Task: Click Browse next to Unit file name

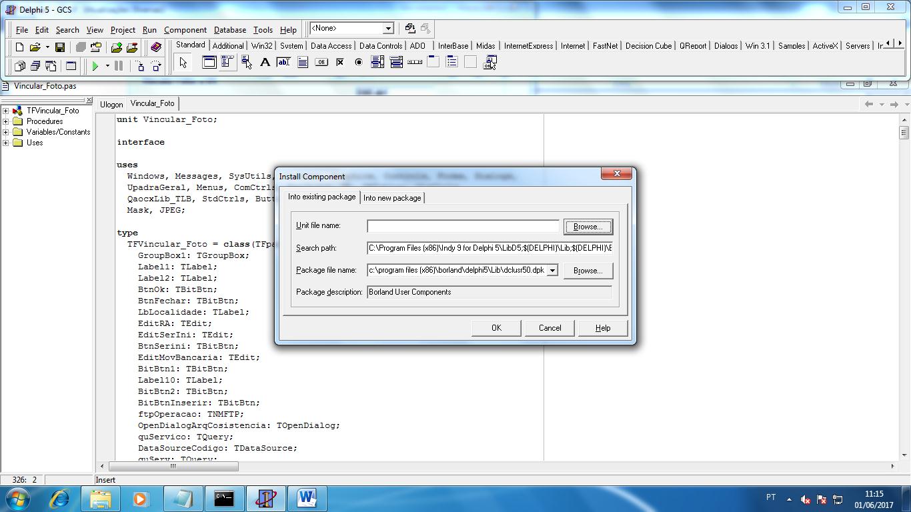Action: coord(588,227)
